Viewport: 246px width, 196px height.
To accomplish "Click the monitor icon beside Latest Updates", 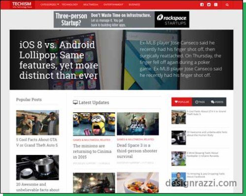I will point(75,102).
